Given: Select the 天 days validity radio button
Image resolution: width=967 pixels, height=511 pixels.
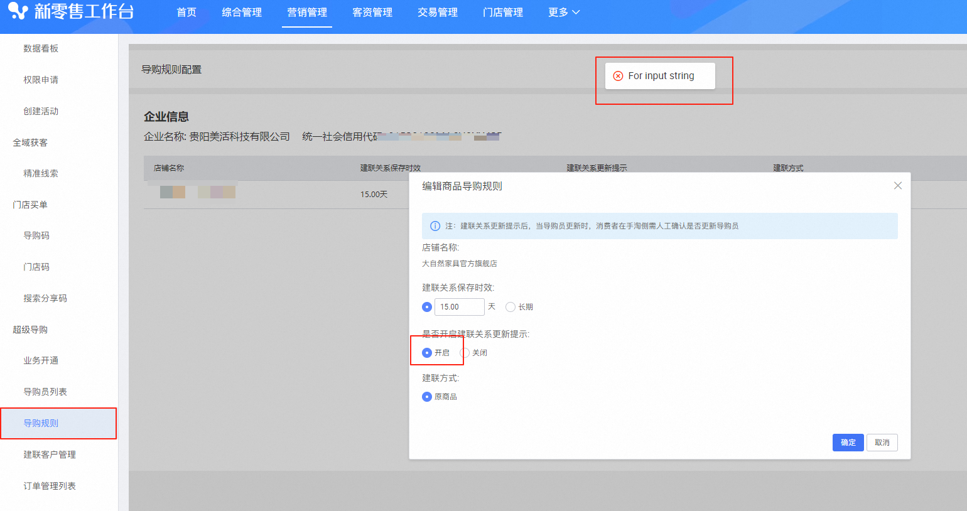Looking at the screenshot, I should (x=427, y=307).
